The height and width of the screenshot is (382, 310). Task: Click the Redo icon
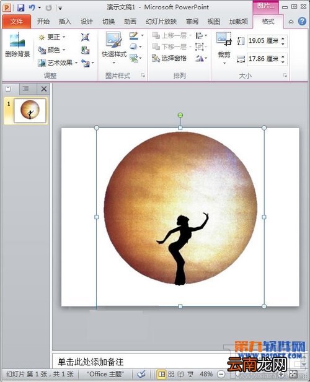coord(49,8)
